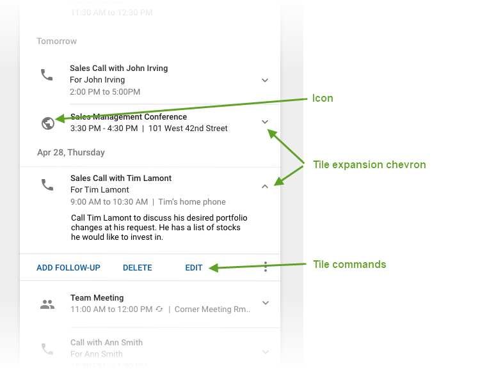Click phone icon for Tim Lamont call
The width and height of the screenshot is (480, 369).
(47, 185)
